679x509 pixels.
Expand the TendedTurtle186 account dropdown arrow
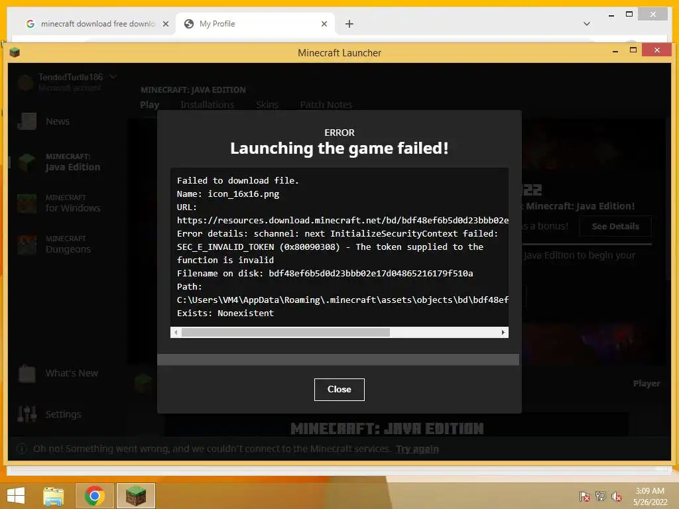(x=113, y=77)
